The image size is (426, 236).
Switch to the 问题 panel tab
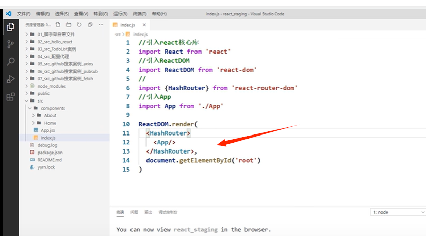click(x=134, y=212)
